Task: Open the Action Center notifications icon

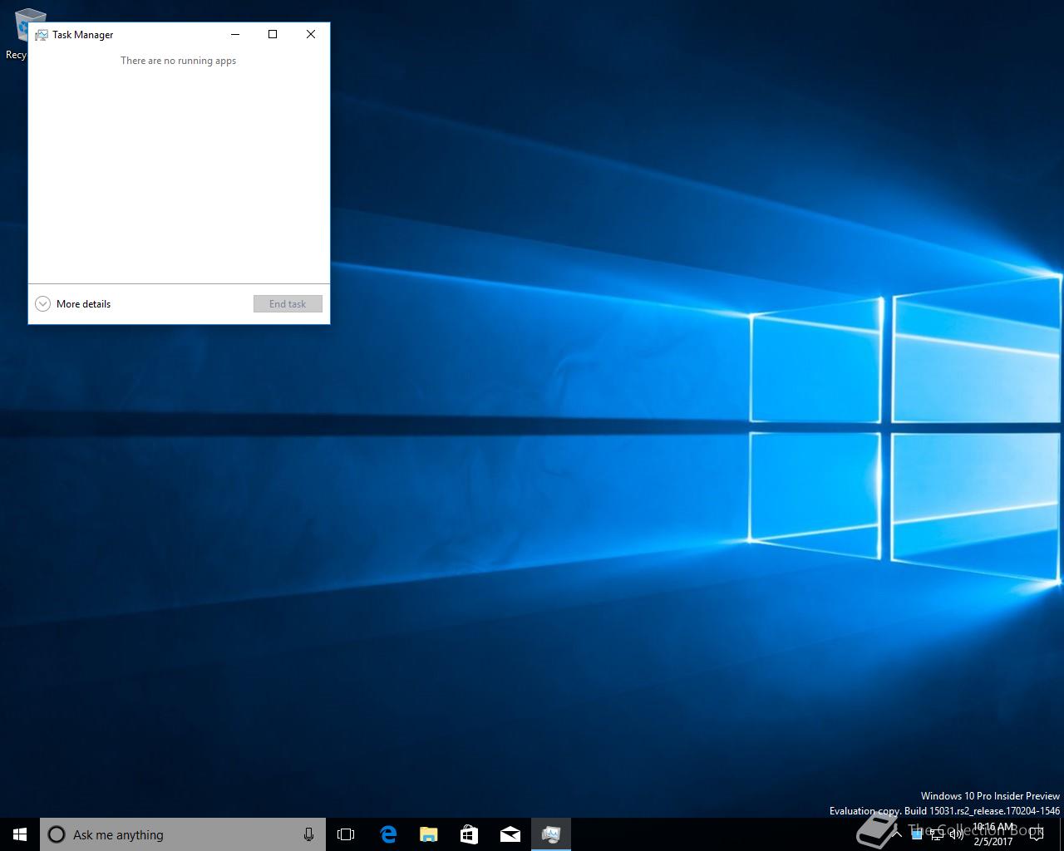Action: [1037, 834]
